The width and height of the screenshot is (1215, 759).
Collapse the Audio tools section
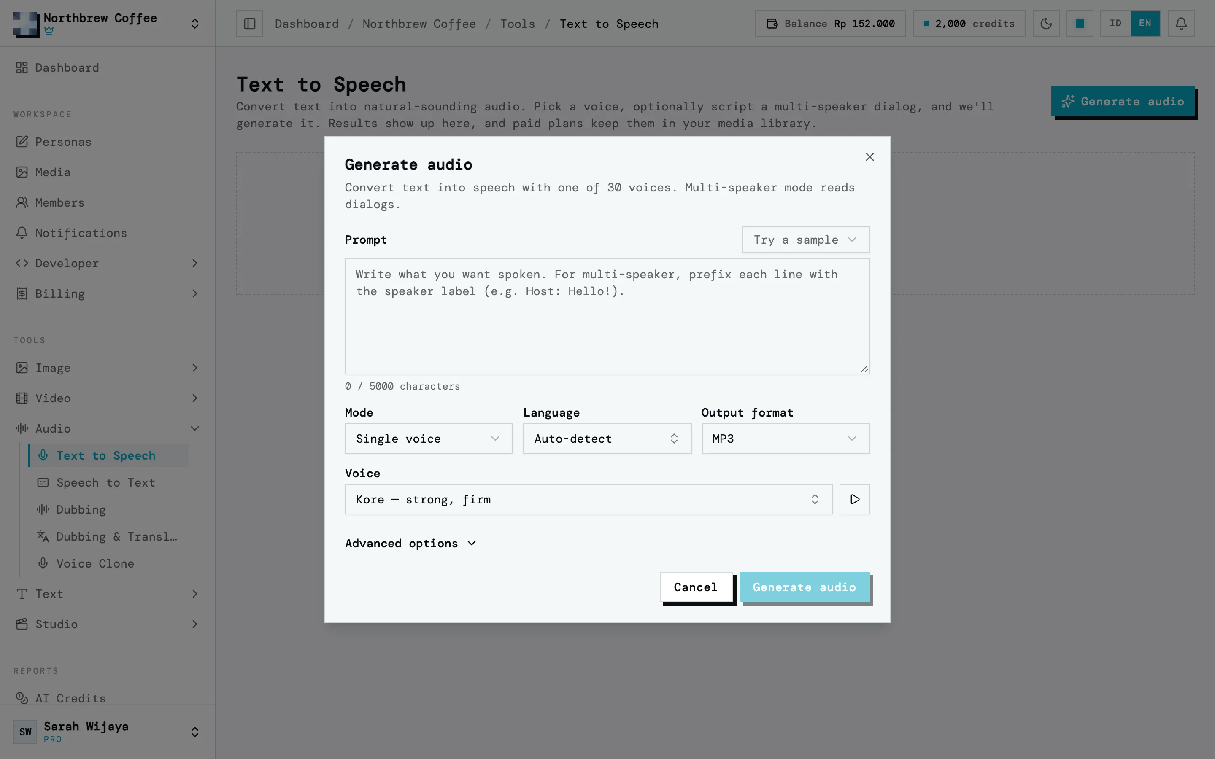point(108,428)
